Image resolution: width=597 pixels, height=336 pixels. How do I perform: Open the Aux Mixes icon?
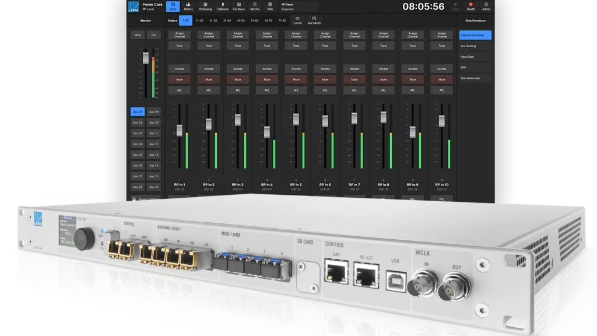pyautogui.click(x=314, y=20)
